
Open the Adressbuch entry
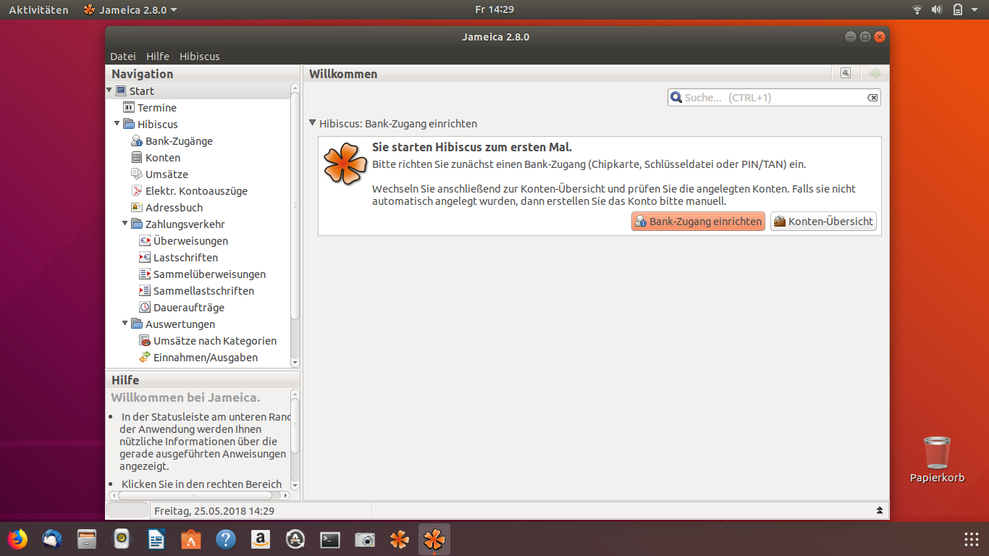(x=167, y=208)
